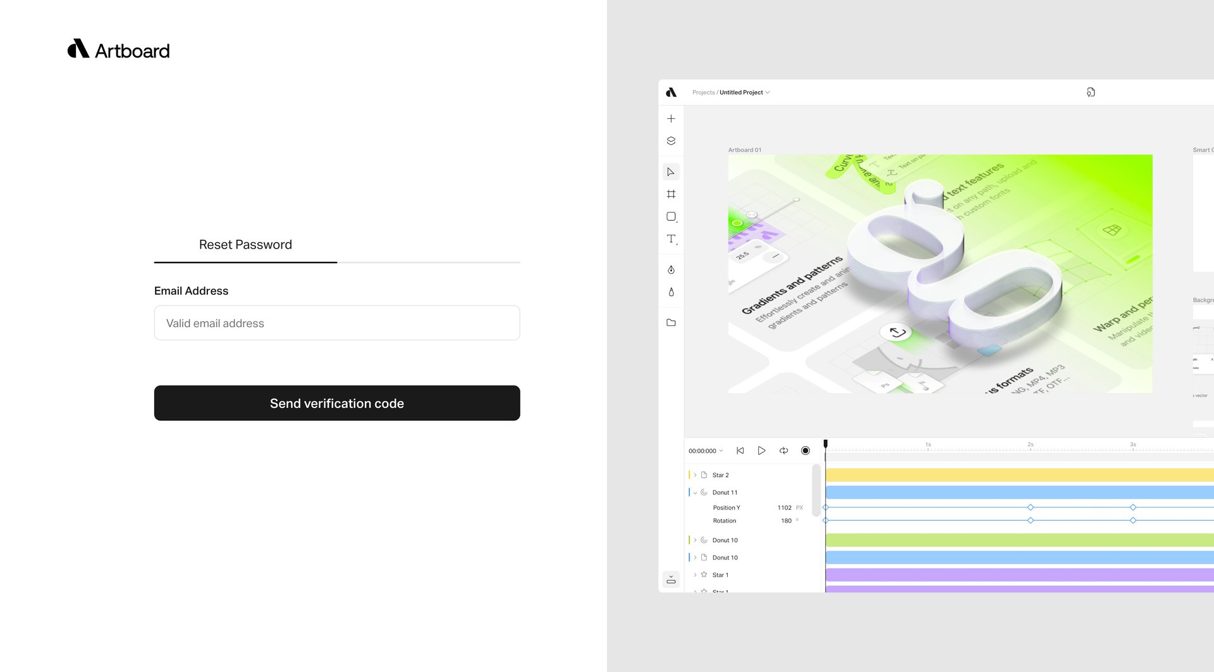Expand the Star 2 layer
Viewport: 1214px width, 672px height.
696,475
